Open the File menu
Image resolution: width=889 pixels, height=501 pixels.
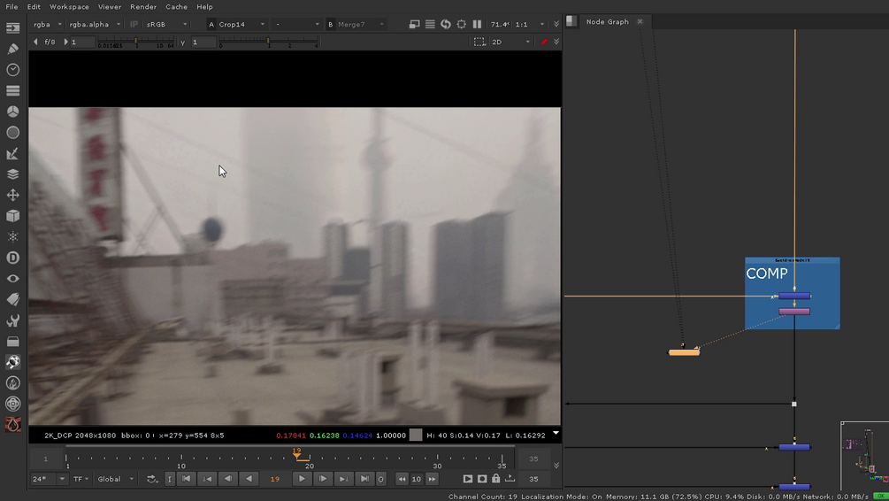pyautogui.click(x=11, y=7)
